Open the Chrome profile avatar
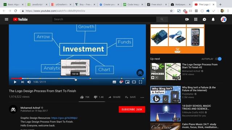 pos(222,11)
